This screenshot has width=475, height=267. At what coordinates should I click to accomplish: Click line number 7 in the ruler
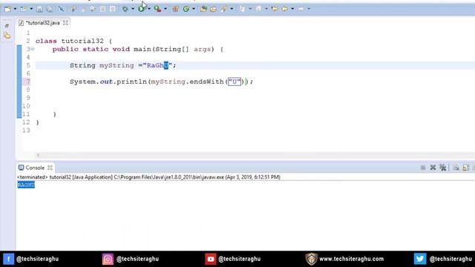[x=28, y=82]
